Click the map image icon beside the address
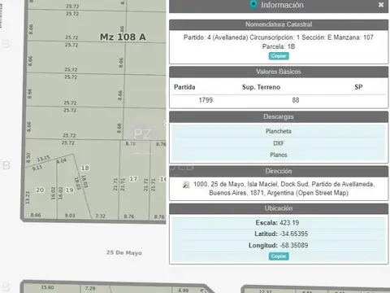Screen dimensions: 390x293 [x=186, y=185]
